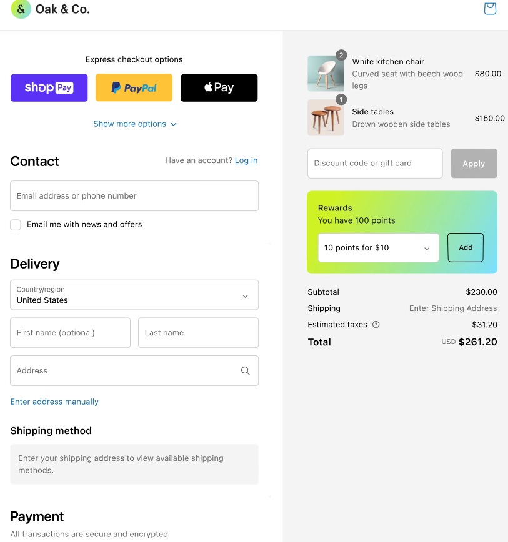This screenshot has height=542, width=508.
Task: Enable Email me with news and offers
Action: 16,225
